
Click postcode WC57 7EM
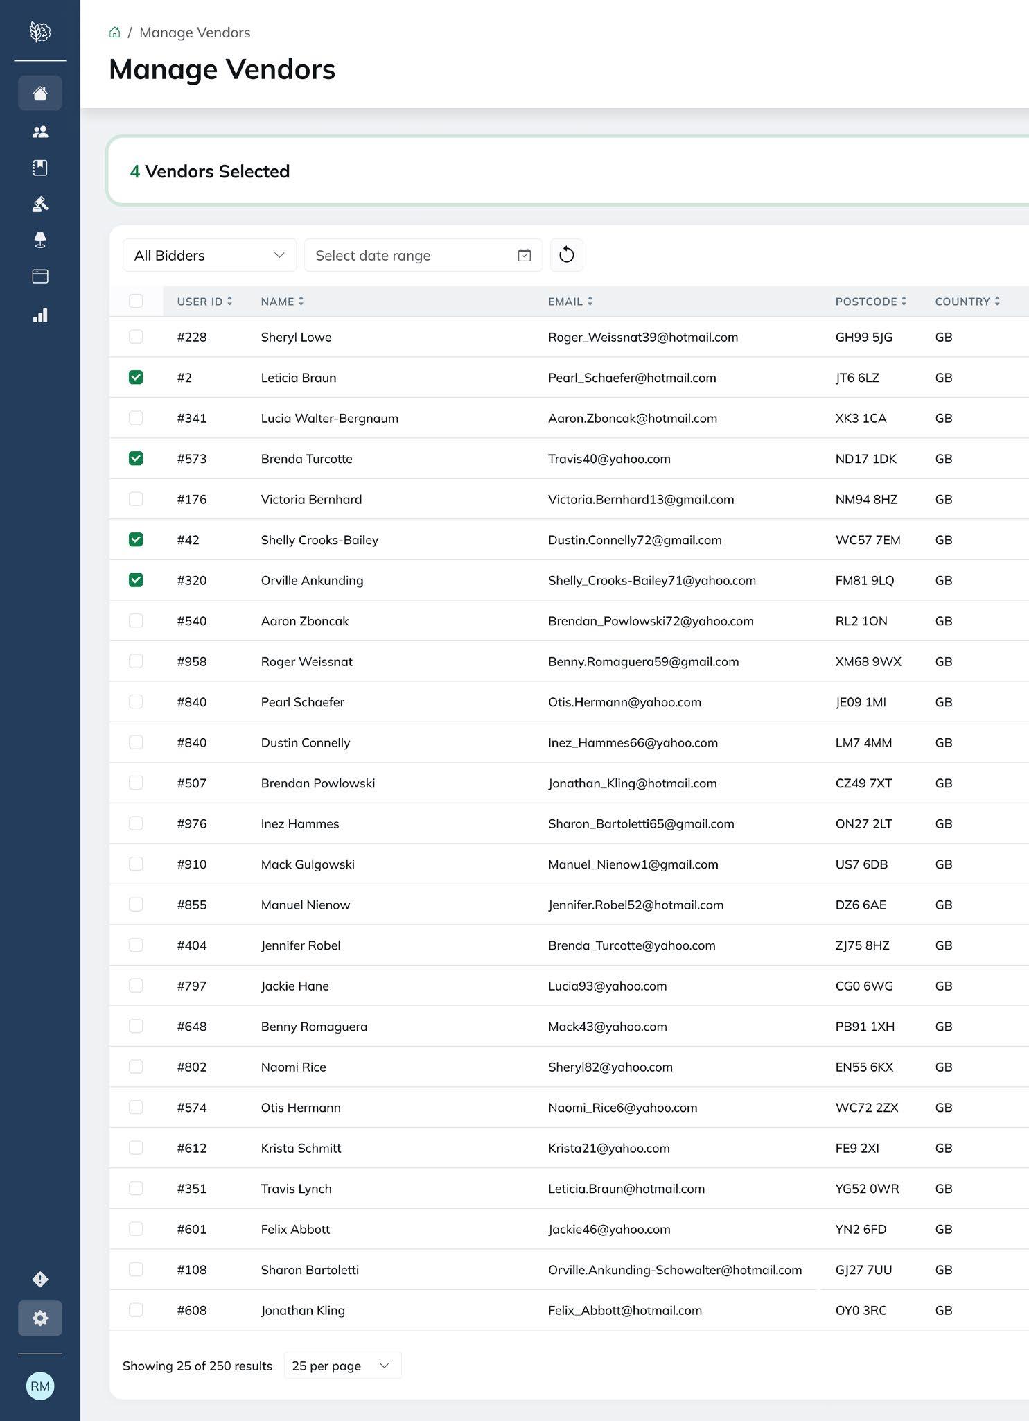coord(868,540)
